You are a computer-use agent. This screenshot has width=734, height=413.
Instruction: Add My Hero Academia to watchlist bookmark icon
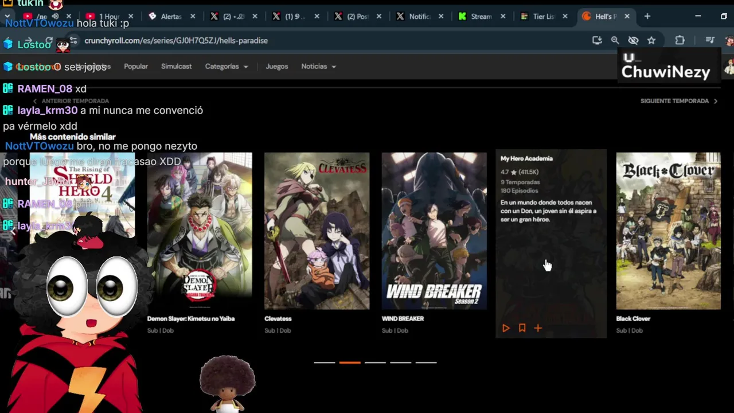tap(522, 328)
